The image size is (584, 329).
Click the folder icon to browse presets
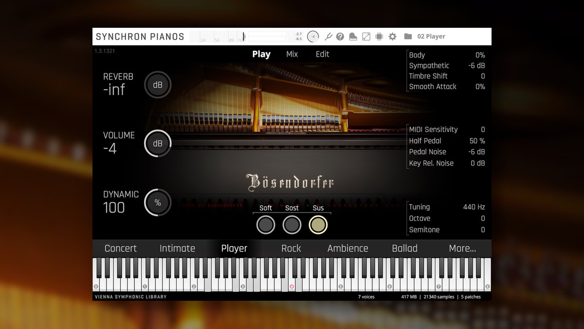(408, 37)
